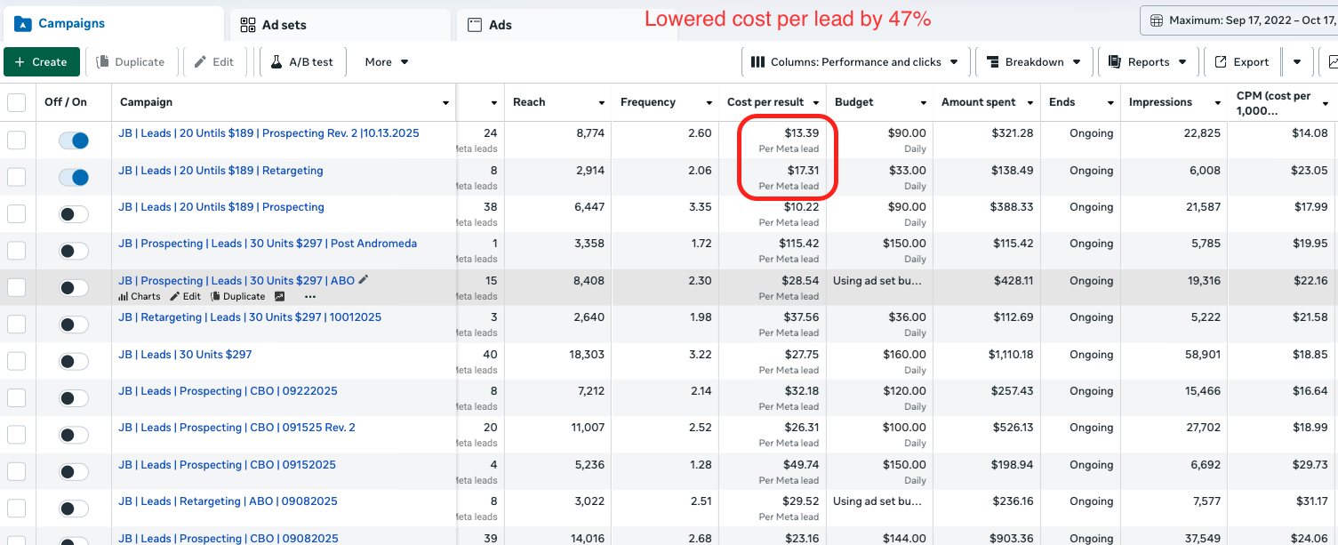The height and width of the screenshot is (545, 1338).
Task: Enable the Post Andromeda campaign toggle
Action: [74, 251]
